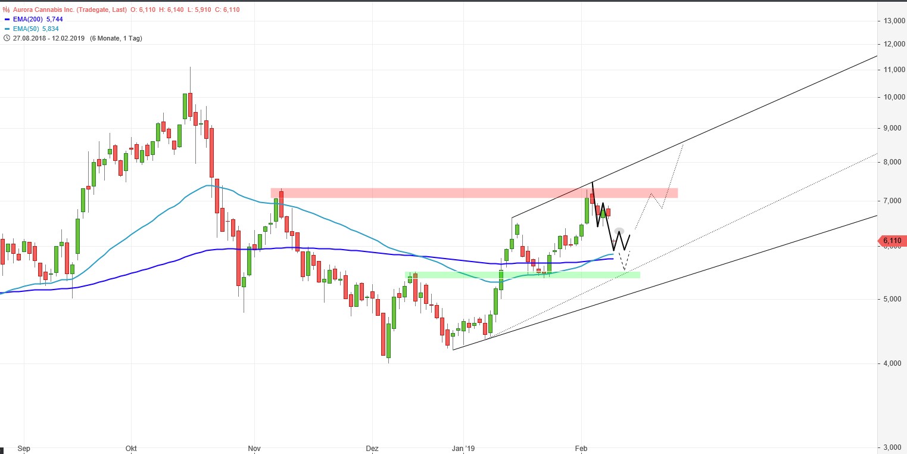Click the EMA(50) value 5,834
The width and height of the screenshot is (907, 454).
[x=51, y=29]
